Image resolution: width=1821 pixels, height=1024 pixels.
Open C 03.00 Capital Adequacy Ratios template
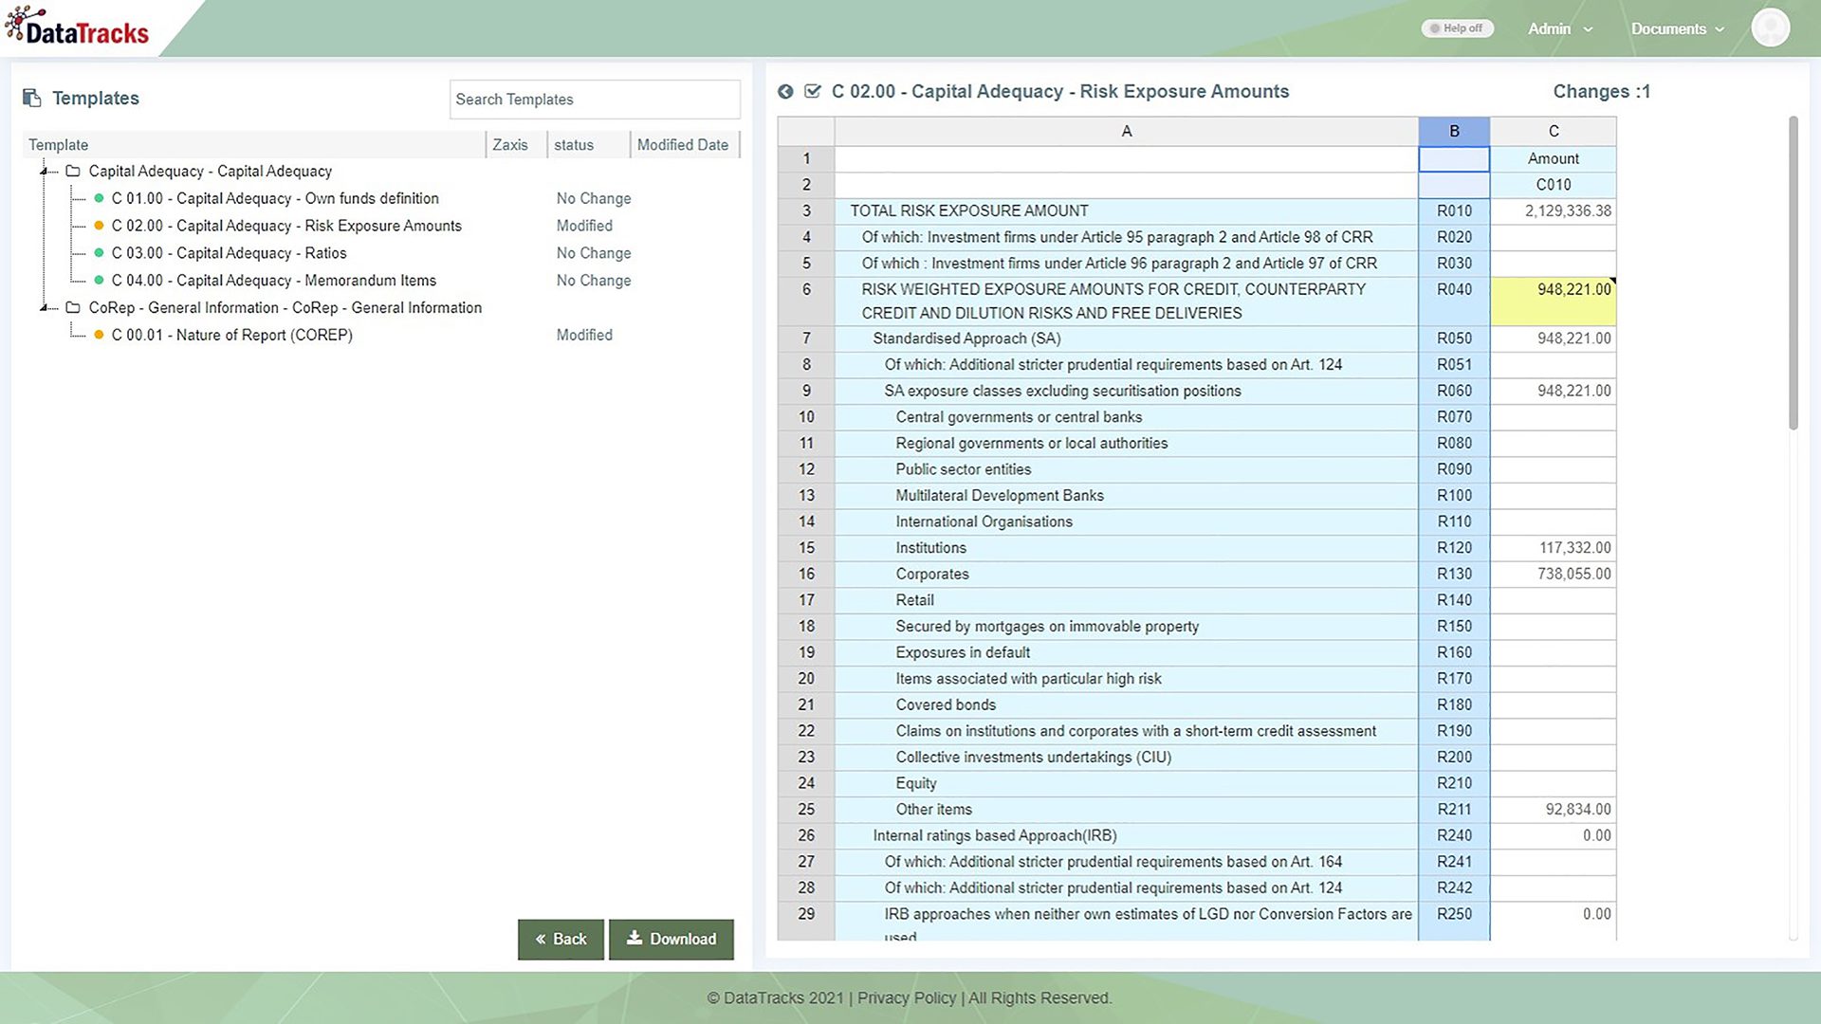click(230, 253)
